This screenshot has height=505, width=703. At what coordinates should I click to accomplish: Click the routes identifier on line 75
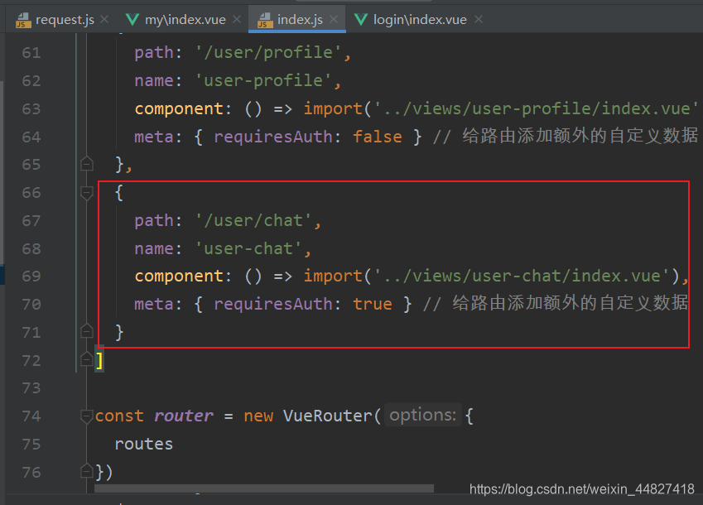click(x=143, y=444)
